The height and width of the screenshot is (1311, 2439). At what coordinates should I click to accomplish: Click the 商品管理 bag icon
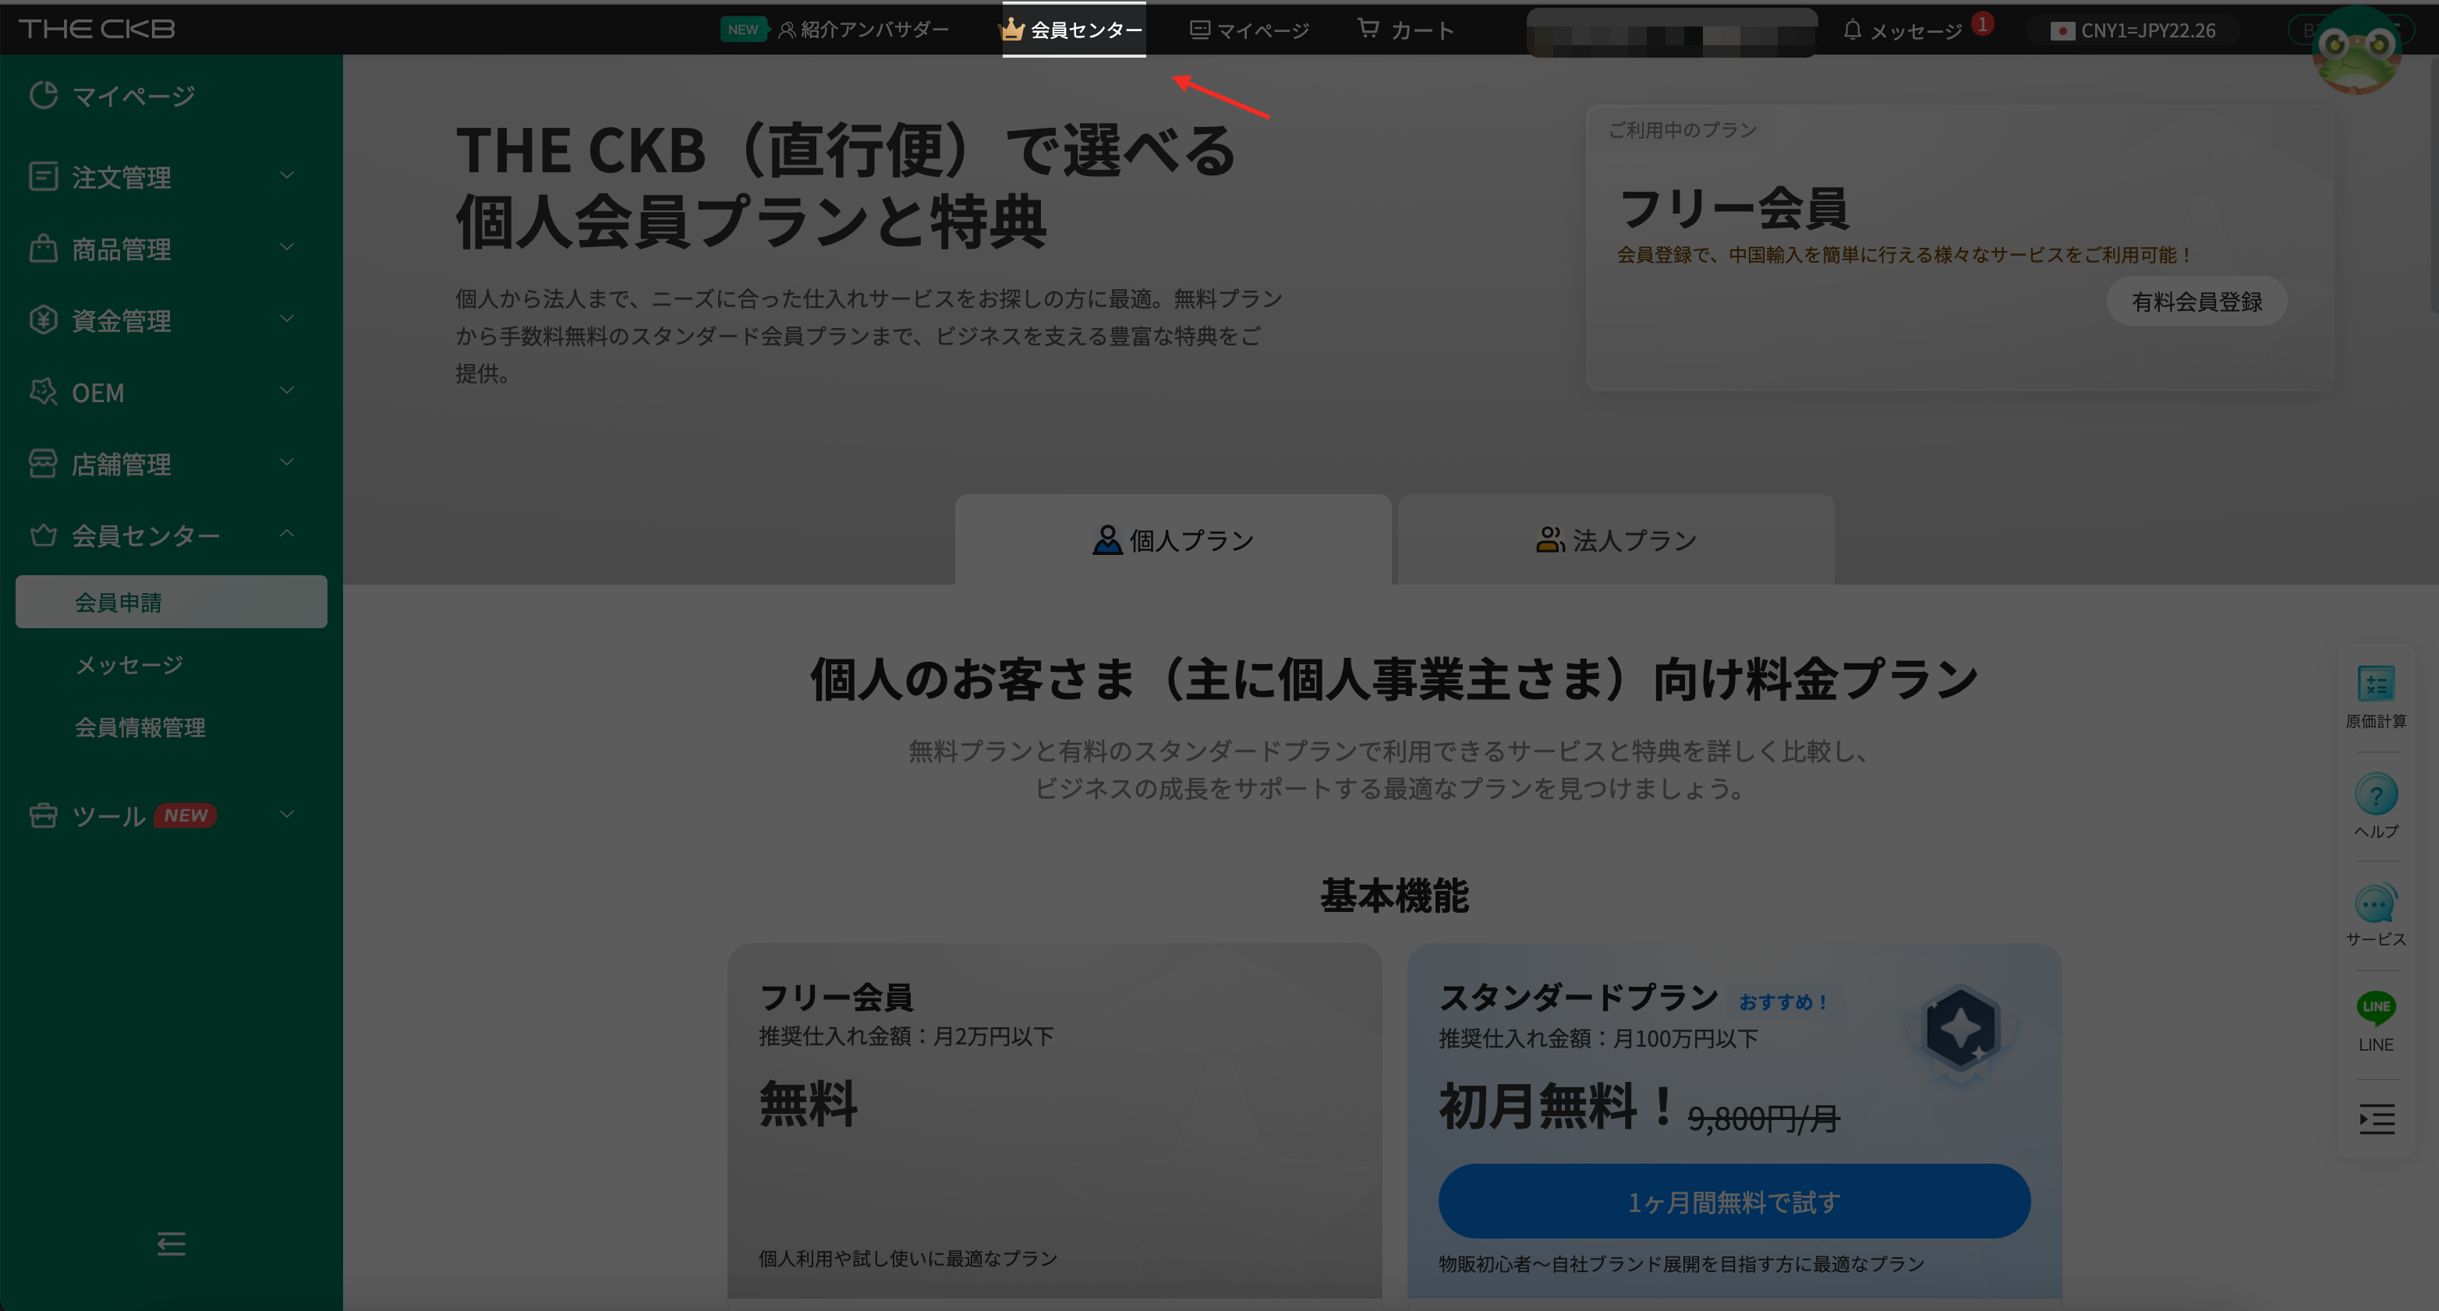pyautogui.click(x=44, y=248)
